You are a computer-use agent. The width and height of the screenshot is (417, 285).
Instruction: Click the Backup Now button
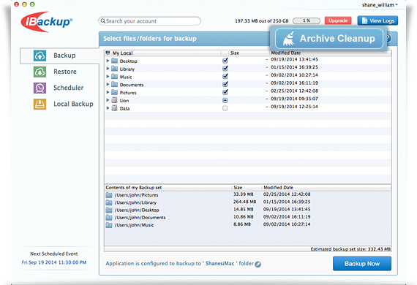pos(362,264)
